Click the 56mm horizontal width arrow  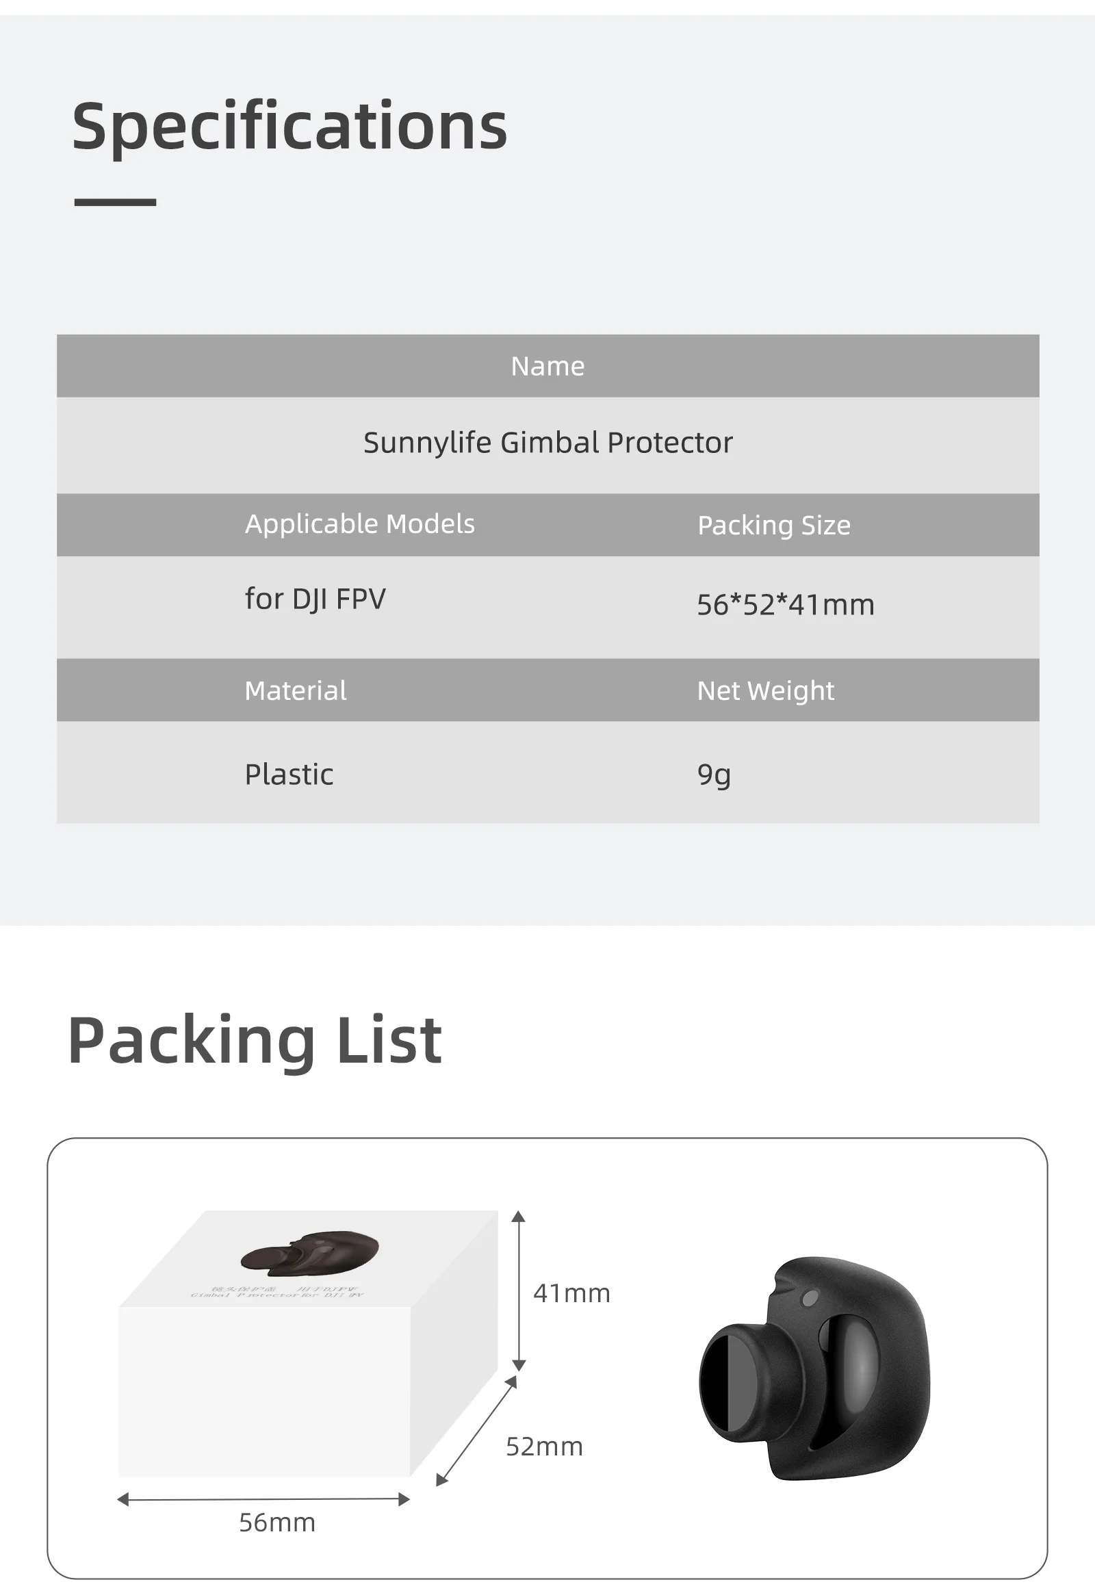[263, 1500]
